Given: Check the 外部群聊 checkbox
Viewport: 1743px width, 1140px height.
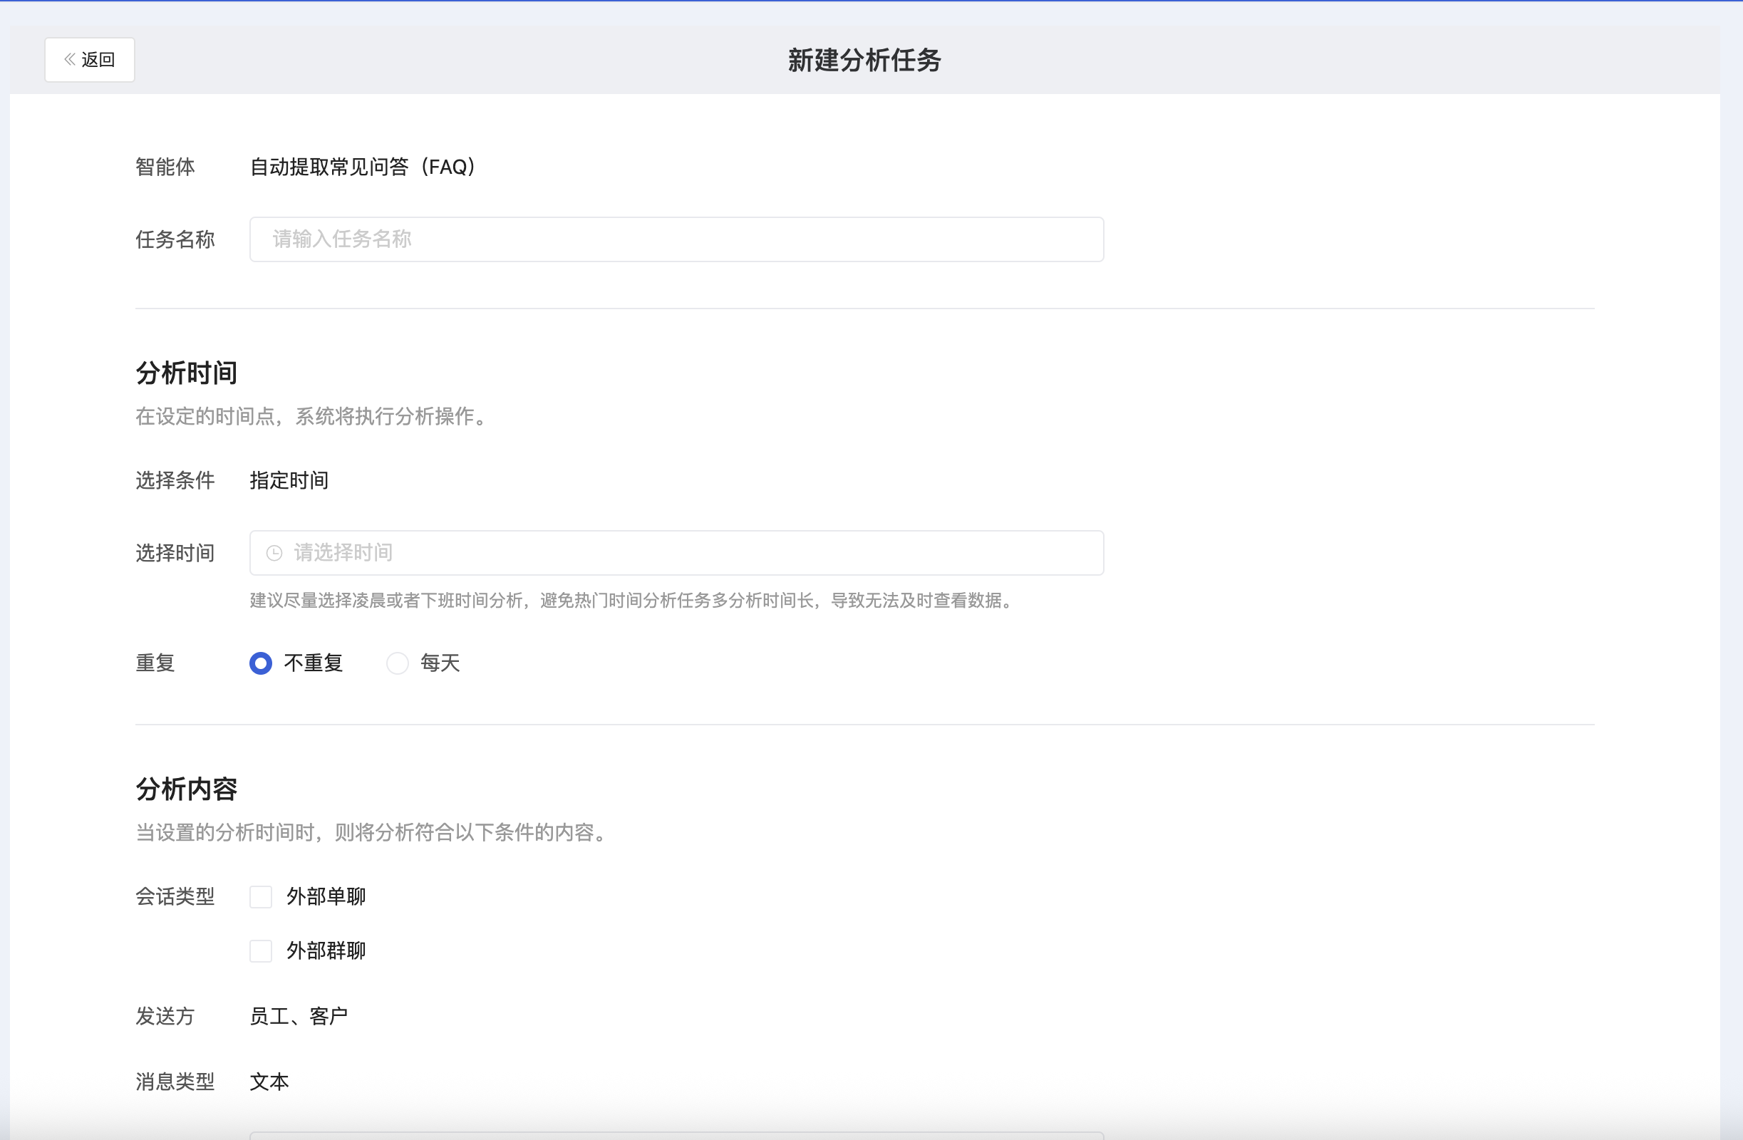Looking at the screenshot, I should click(261, 950).
